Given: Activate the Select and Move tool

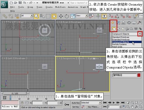Looking at the screenshot, I should pyautogui.click(x=61, y=16).
